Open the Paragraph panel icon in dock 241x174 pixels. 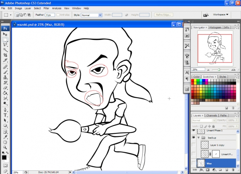187,79
